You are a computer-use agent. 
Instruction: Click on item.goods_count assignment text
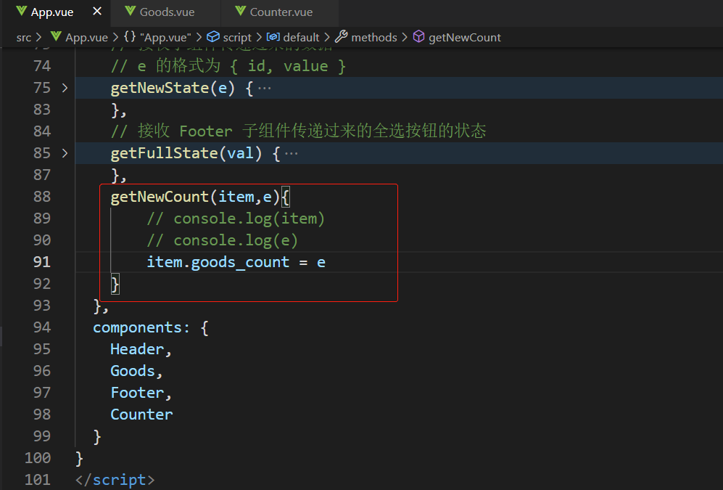[x=236, y=262]
